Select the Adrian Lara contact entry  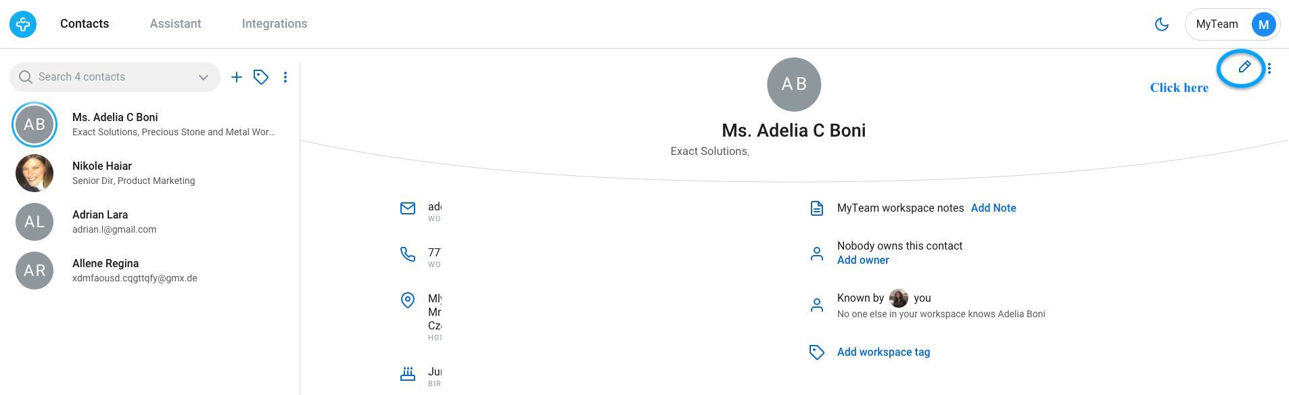[150, 222]
